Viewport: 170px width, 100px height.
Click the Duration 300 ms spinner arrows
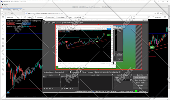(131, 80)
